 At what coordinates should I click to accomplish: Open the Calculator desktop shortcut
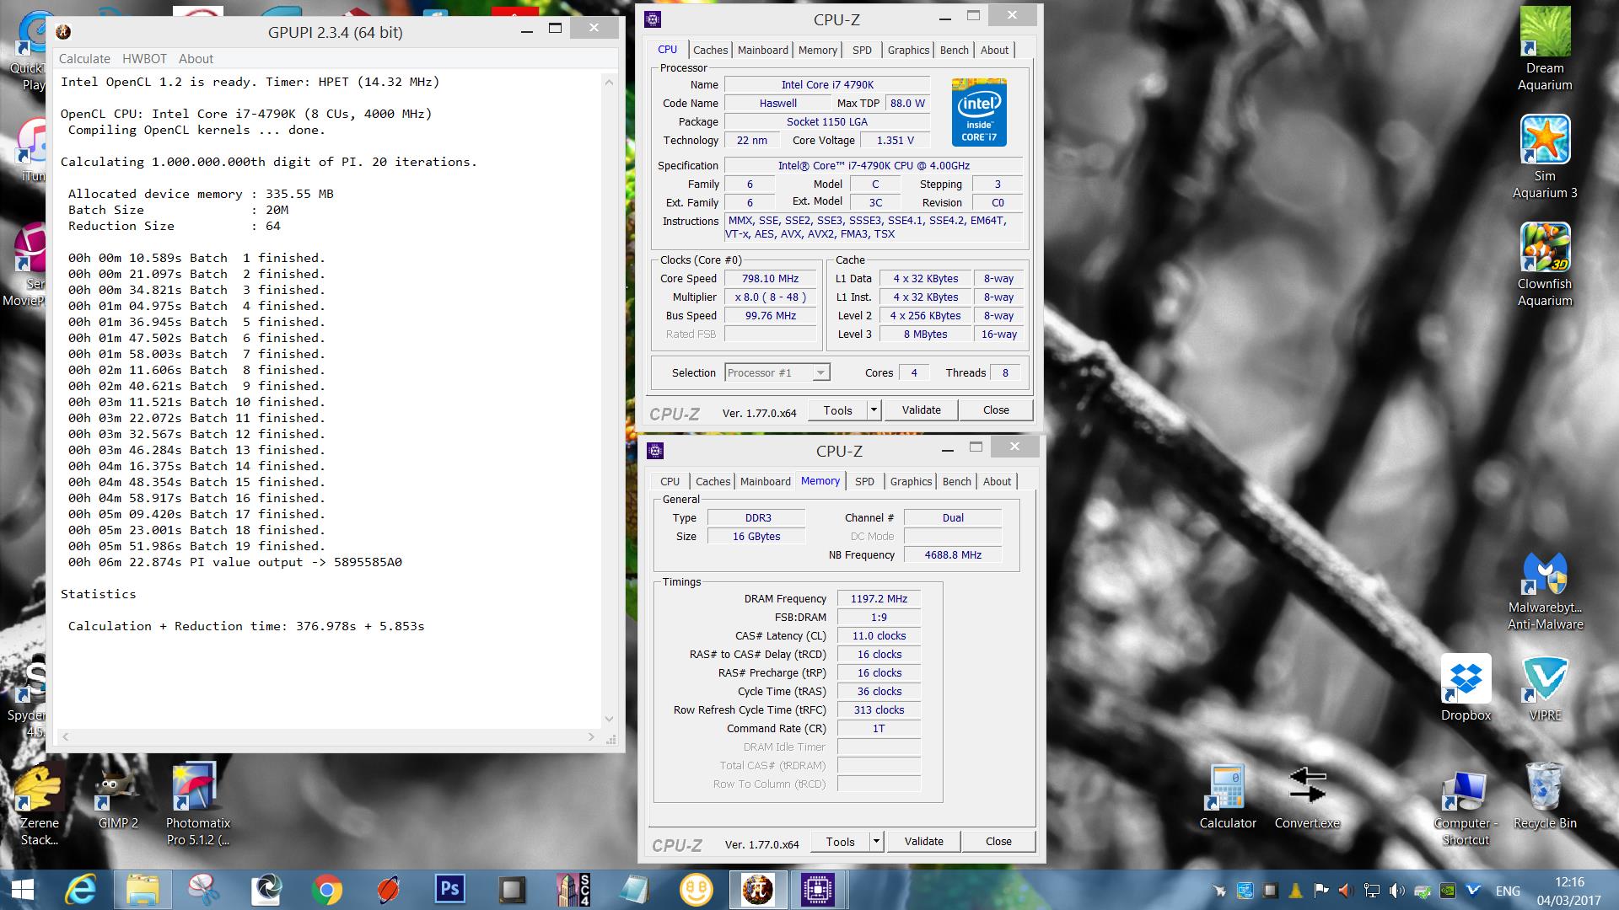click(x=1228, y=797)
